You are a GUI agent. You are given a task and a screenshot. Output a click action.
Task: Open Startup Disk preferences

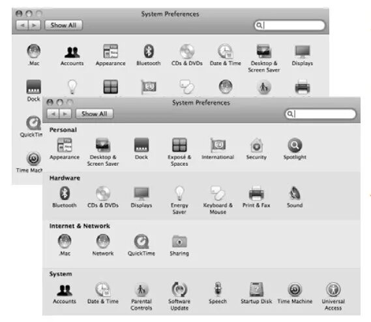(256, 293)
